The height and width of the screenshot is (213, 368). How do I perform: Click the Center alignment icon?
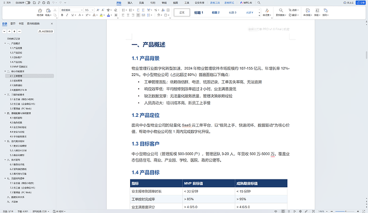128,15
